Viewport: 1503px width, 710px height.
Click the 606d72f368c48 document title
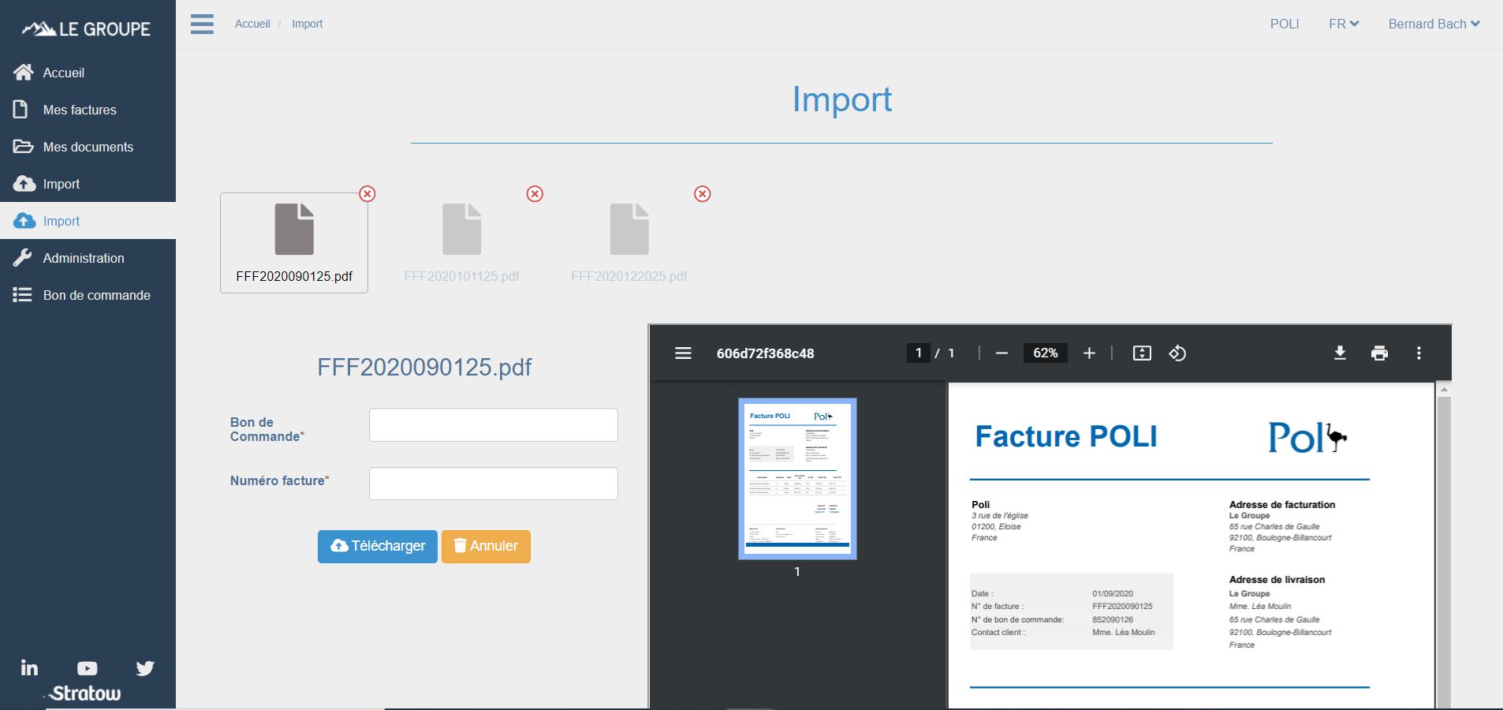pos(765,353)
